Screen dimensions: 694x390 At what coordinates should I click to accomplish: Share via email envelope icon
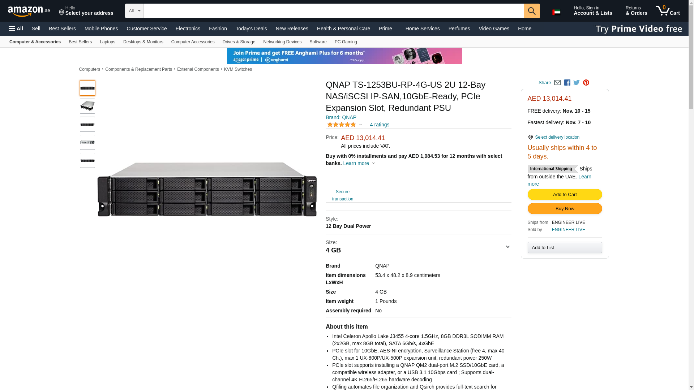[557, 83]
